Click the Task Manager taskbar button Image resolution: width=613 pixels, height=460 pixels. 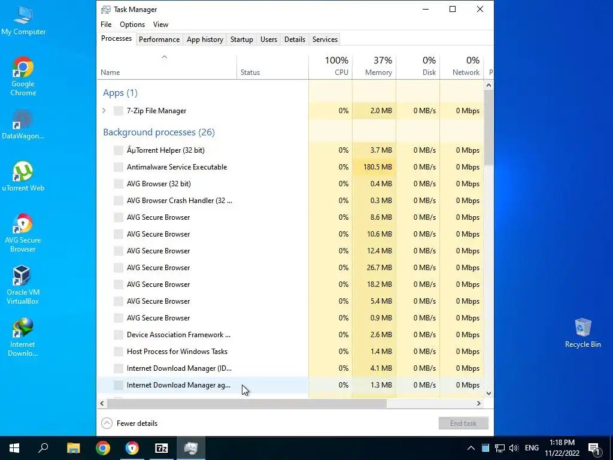(x=191, y=448)
